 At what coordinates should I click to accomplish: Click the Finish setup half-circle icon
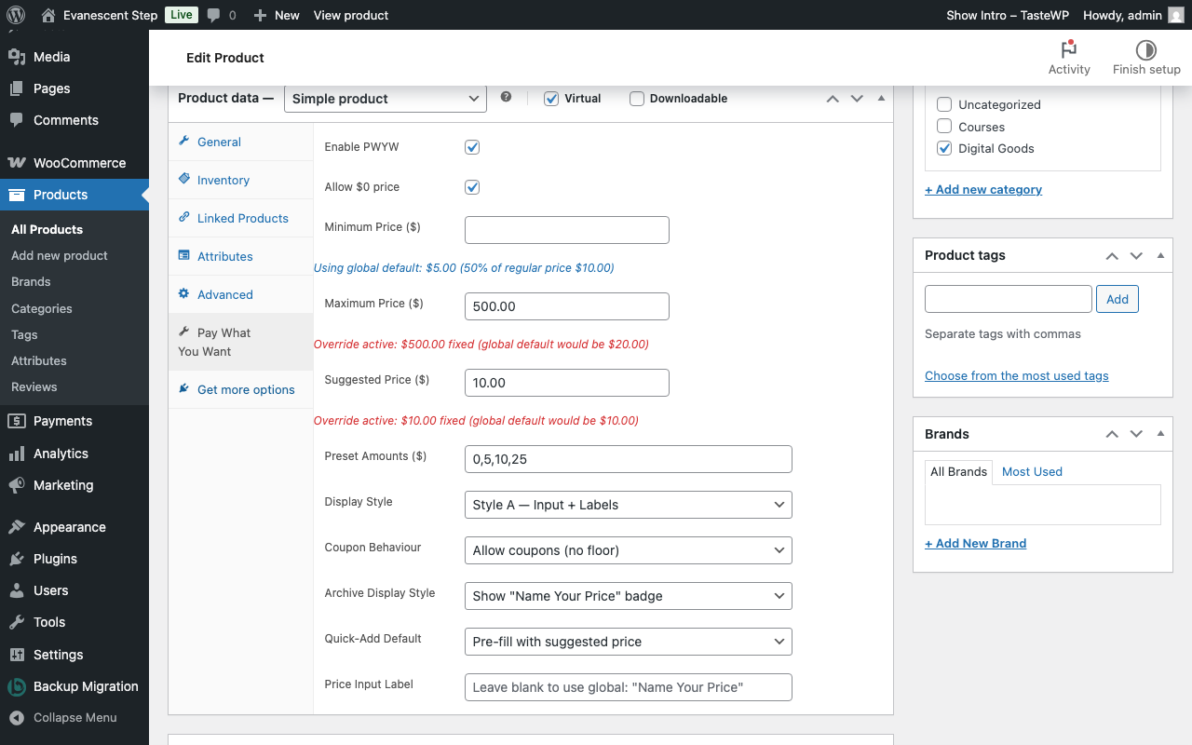(x=1146, y=49)
